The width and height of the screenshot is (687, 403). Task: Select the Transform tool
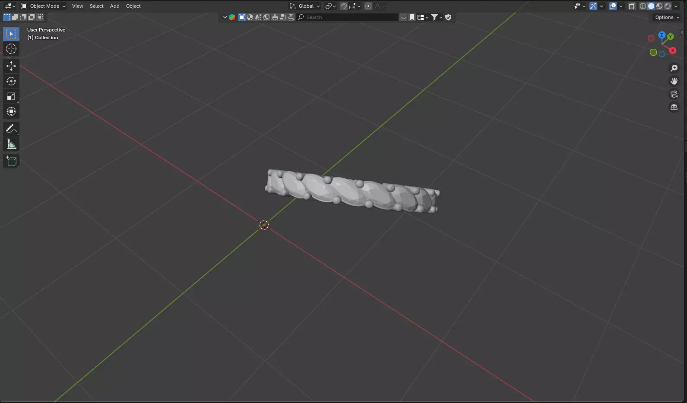pos(11,111)
